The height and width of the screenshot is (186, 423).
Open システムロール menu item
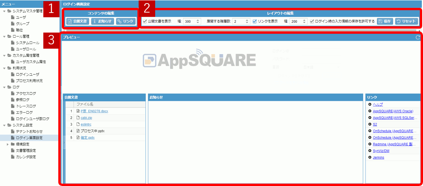point(28,43)
